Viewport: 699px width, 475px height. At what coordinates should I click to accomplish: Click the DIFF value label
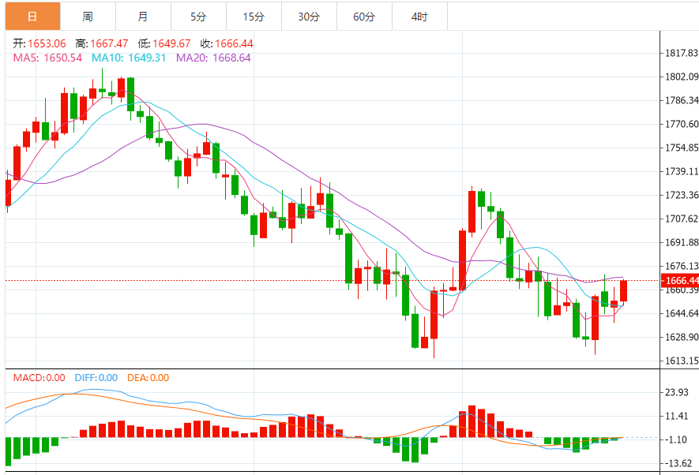pos(96,378)
